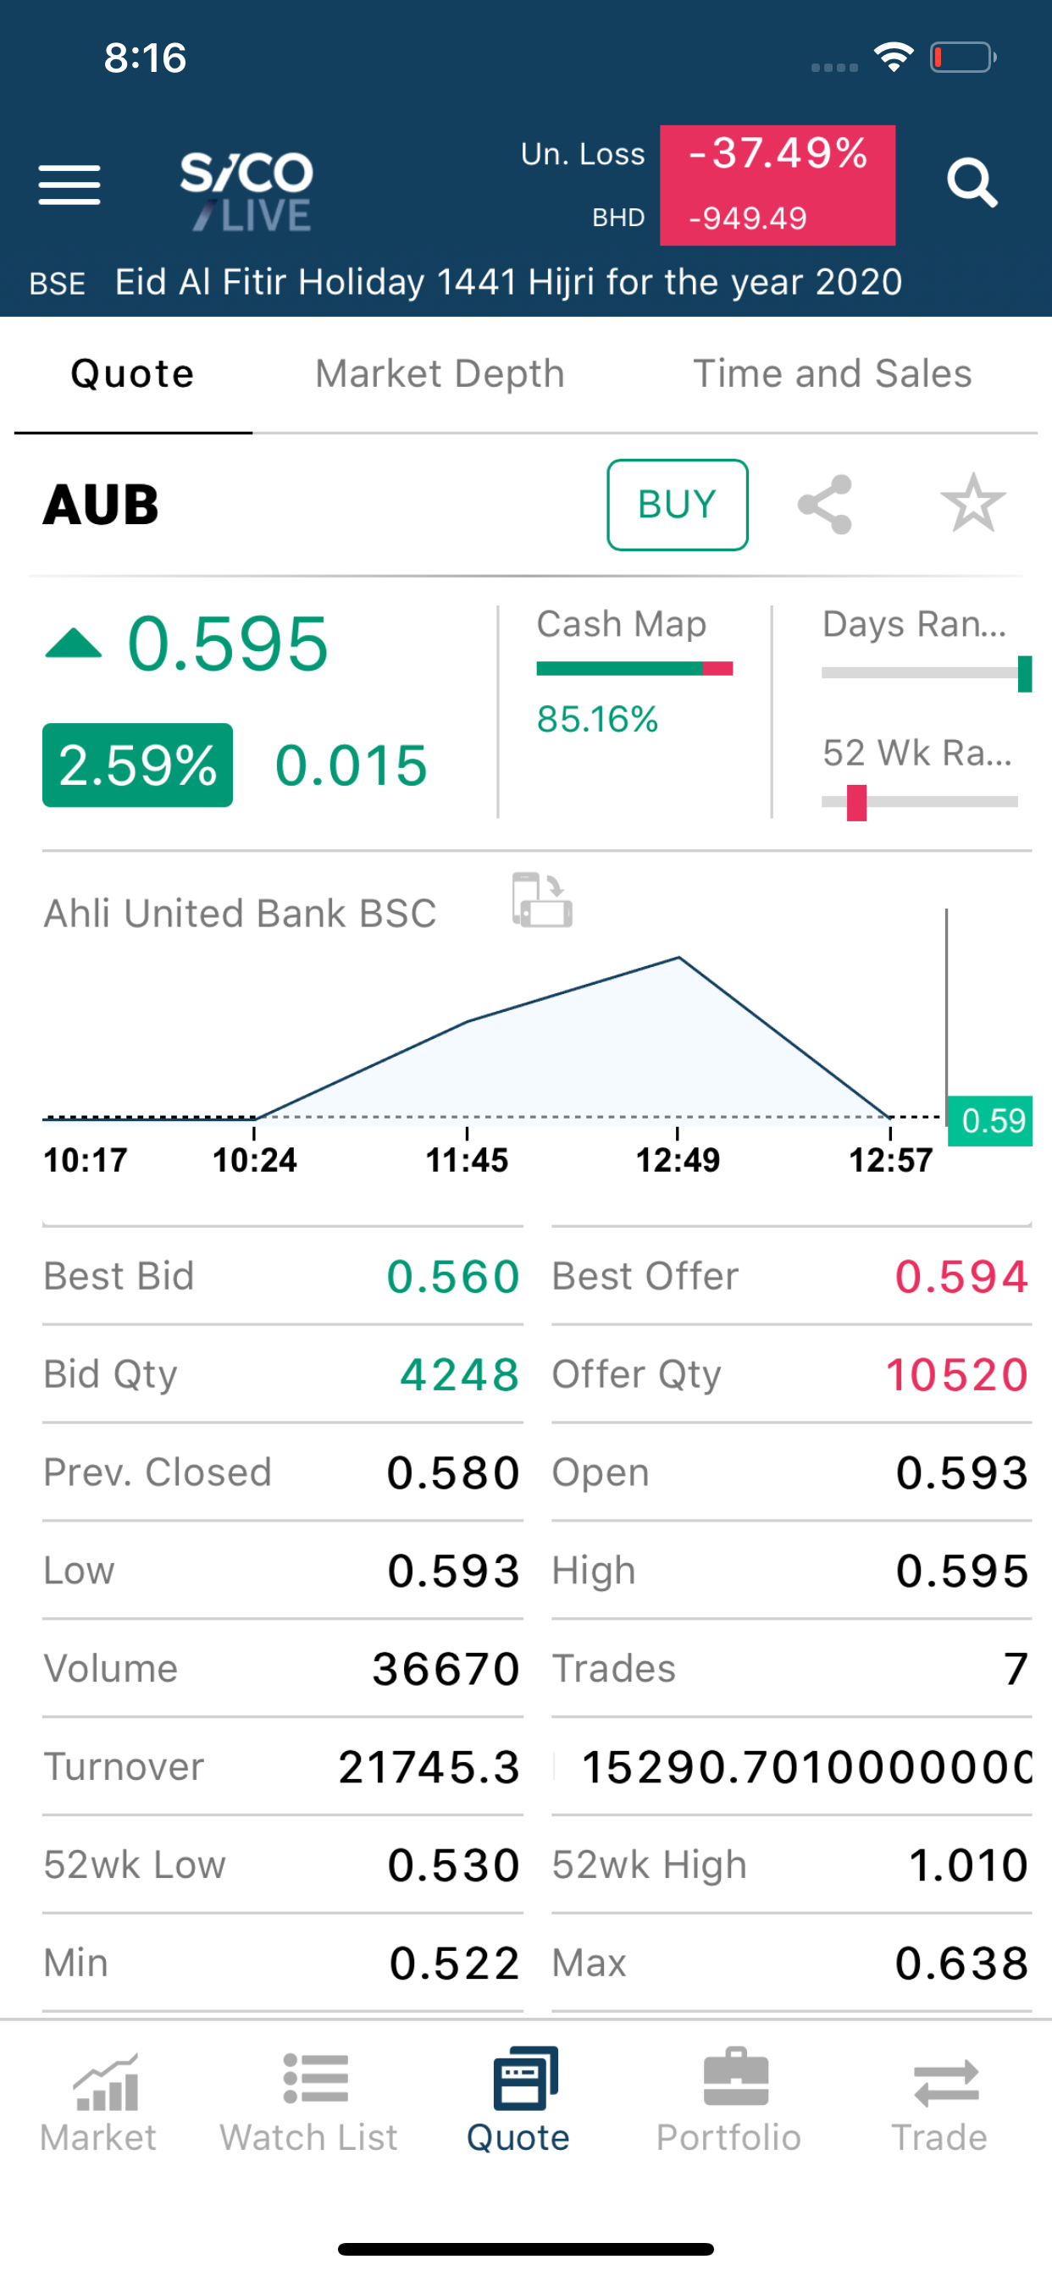Tap the Ahli United Bank BSC name
The height and width of the screenshot is (2276, 1052).
tap(241, 914)
